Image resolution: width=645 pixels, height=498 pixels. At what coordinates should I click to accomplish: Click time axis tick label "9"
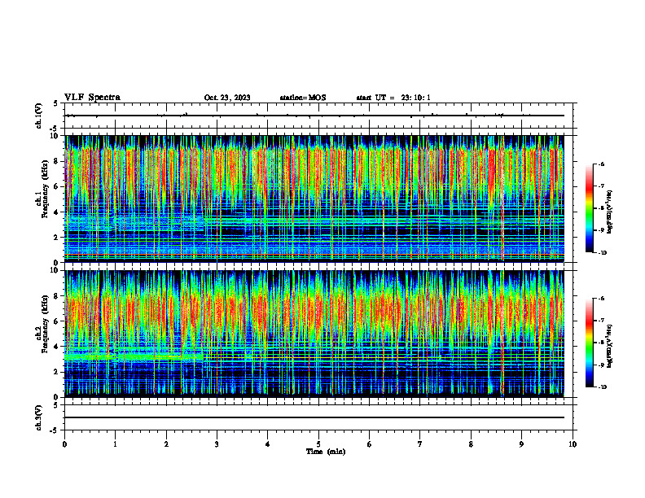point(521,444)
